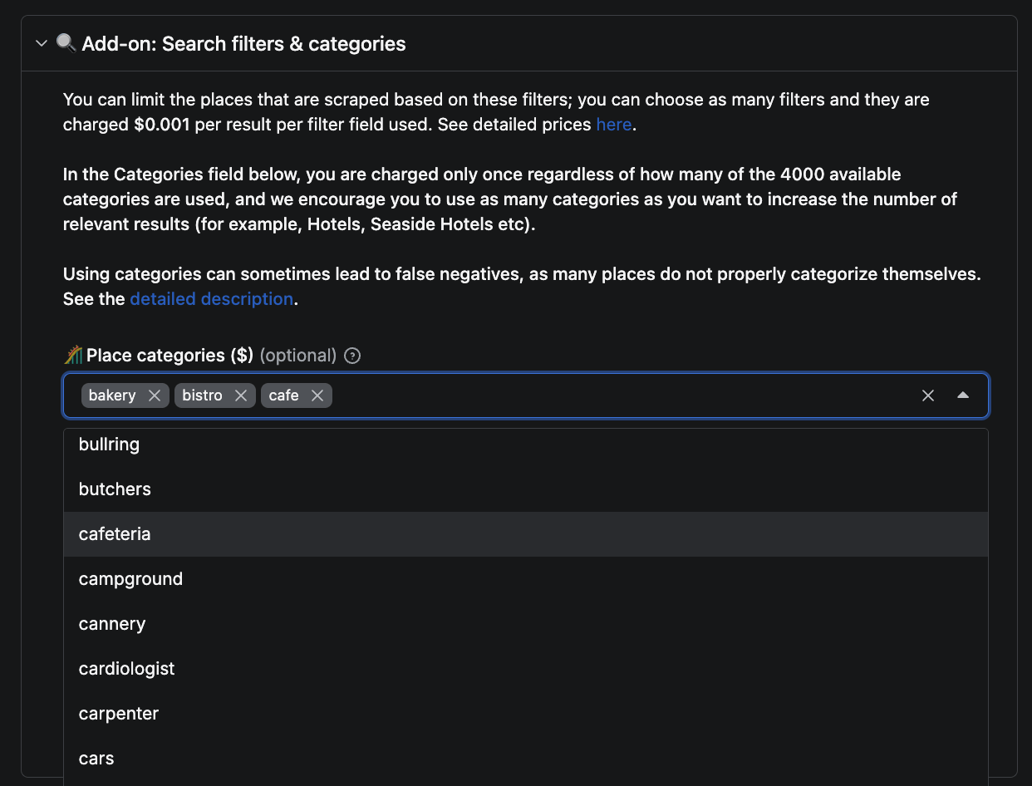
Task: Select bullring from the category list
Action: pos(109,445)
